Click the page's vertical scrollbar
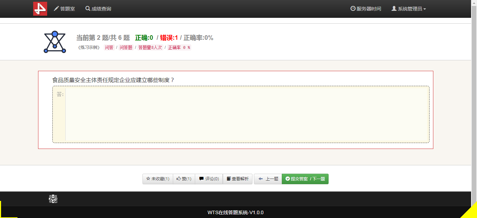This screenshot has width=477, height=218. (474, 105)
